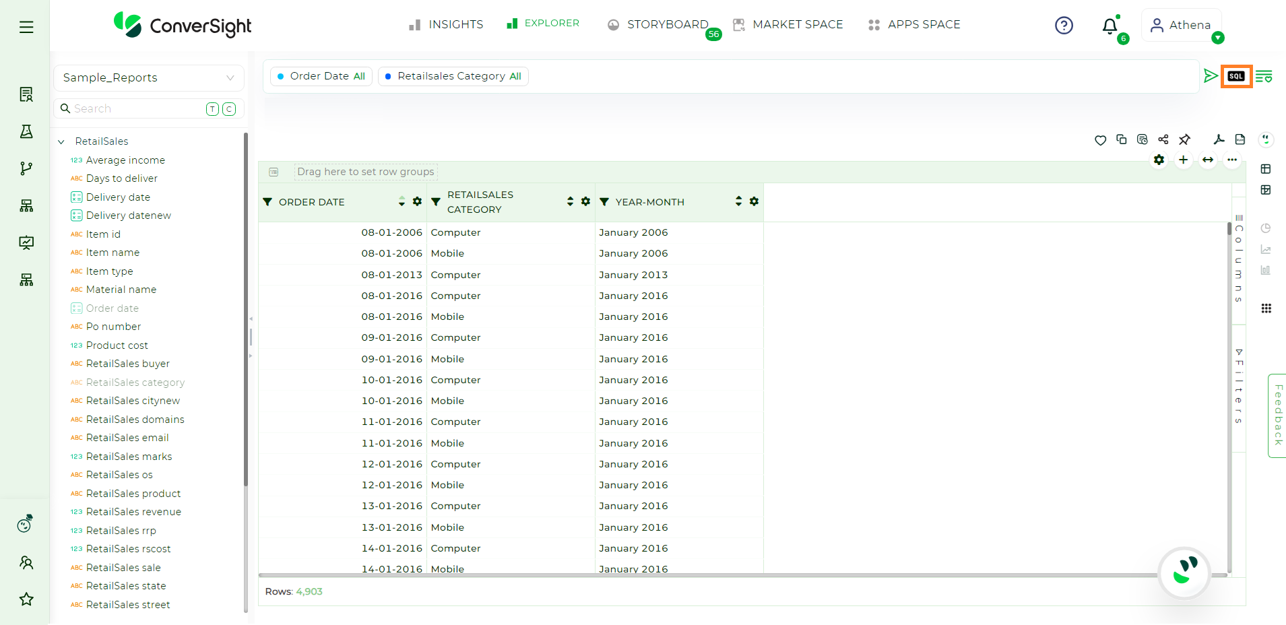
Task: Toggle the C filter in the search box
Action: click(229, 109)
